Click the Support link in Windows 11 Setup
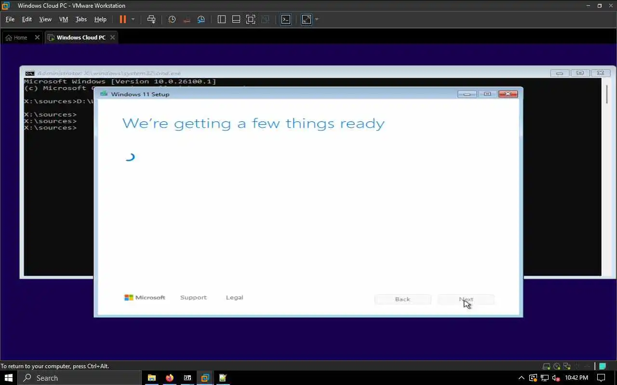The width and height of the screenshot is (617, 385). click(193, 297)
